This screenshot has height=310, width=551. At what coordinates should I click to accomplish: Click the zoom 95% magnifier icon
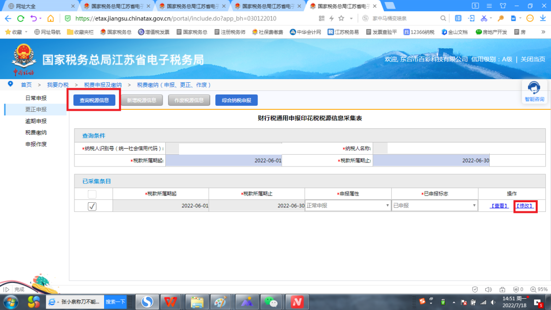coord(533,289)
